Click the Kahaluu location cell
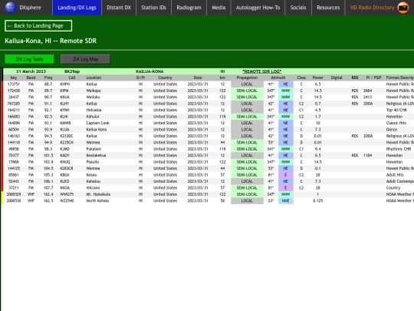Viewport: 414px width, 311px height. point(94,181)
